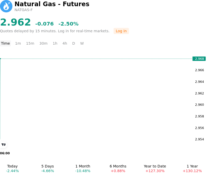The image size is (207, 176).
Task: Select the Time chart interval
Action: (x=5, y=43)
